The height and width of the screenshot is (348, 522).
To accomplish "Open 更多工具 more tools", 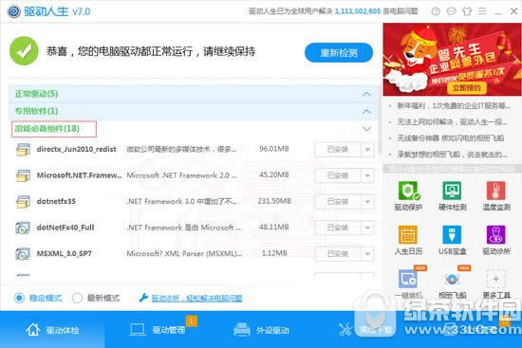I will [x=496, y=284].
